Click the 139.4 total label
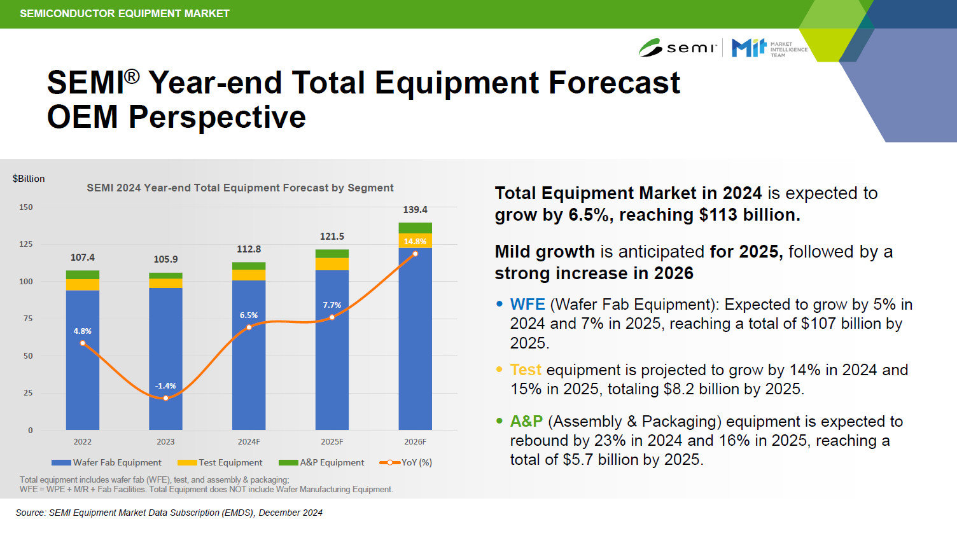The image size is (957, 538). [x=416, y=210]
